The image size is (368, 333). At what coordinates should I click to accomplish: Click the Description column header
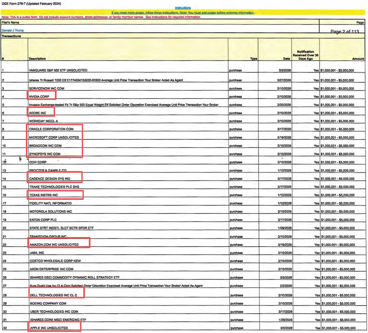click(x=37, y=59)
